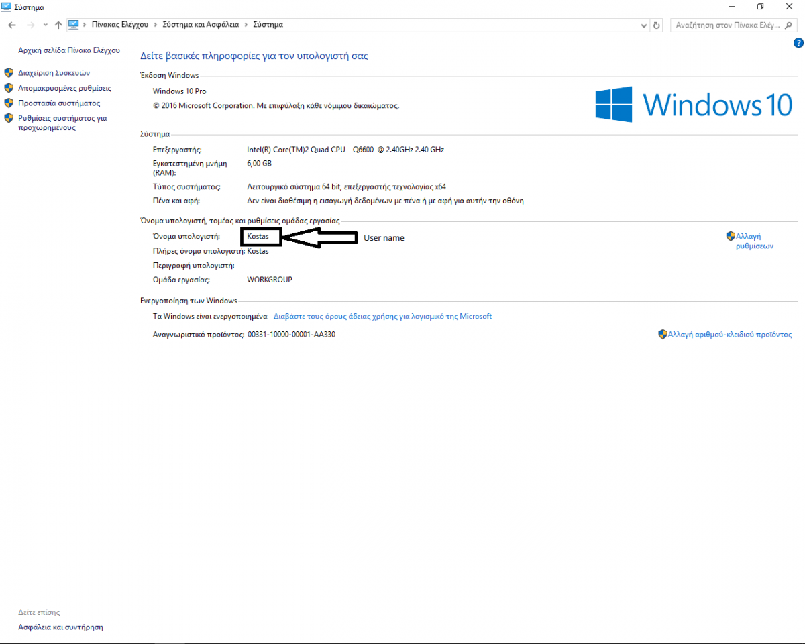Select the Intel Core2 Quad processor text

click(345, 150)
